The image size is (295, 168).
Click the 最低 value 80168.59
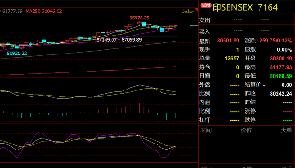point(281,76)
